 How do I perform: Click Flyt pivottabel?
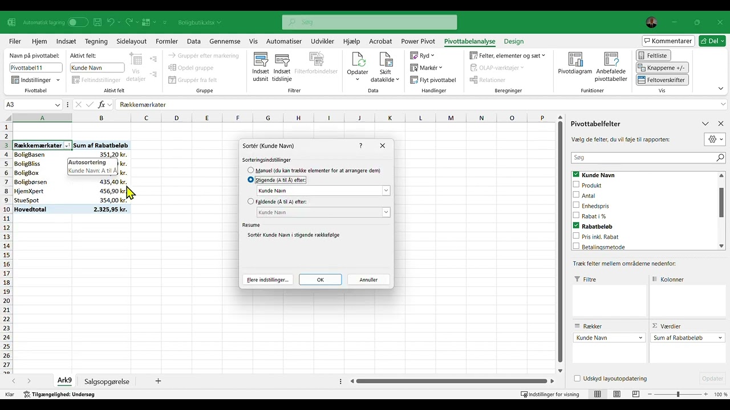coord(433,80)
